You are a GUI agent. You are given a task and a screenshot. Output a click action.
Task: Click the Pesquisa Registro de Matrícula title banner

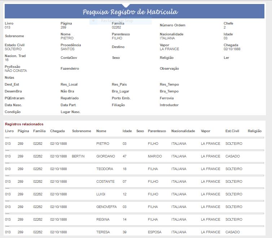[x=130, y=12]
